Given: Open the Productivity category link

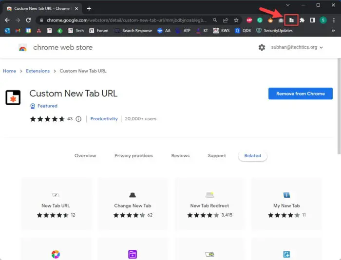Looking at the screenshot, I should coord(104,119).
